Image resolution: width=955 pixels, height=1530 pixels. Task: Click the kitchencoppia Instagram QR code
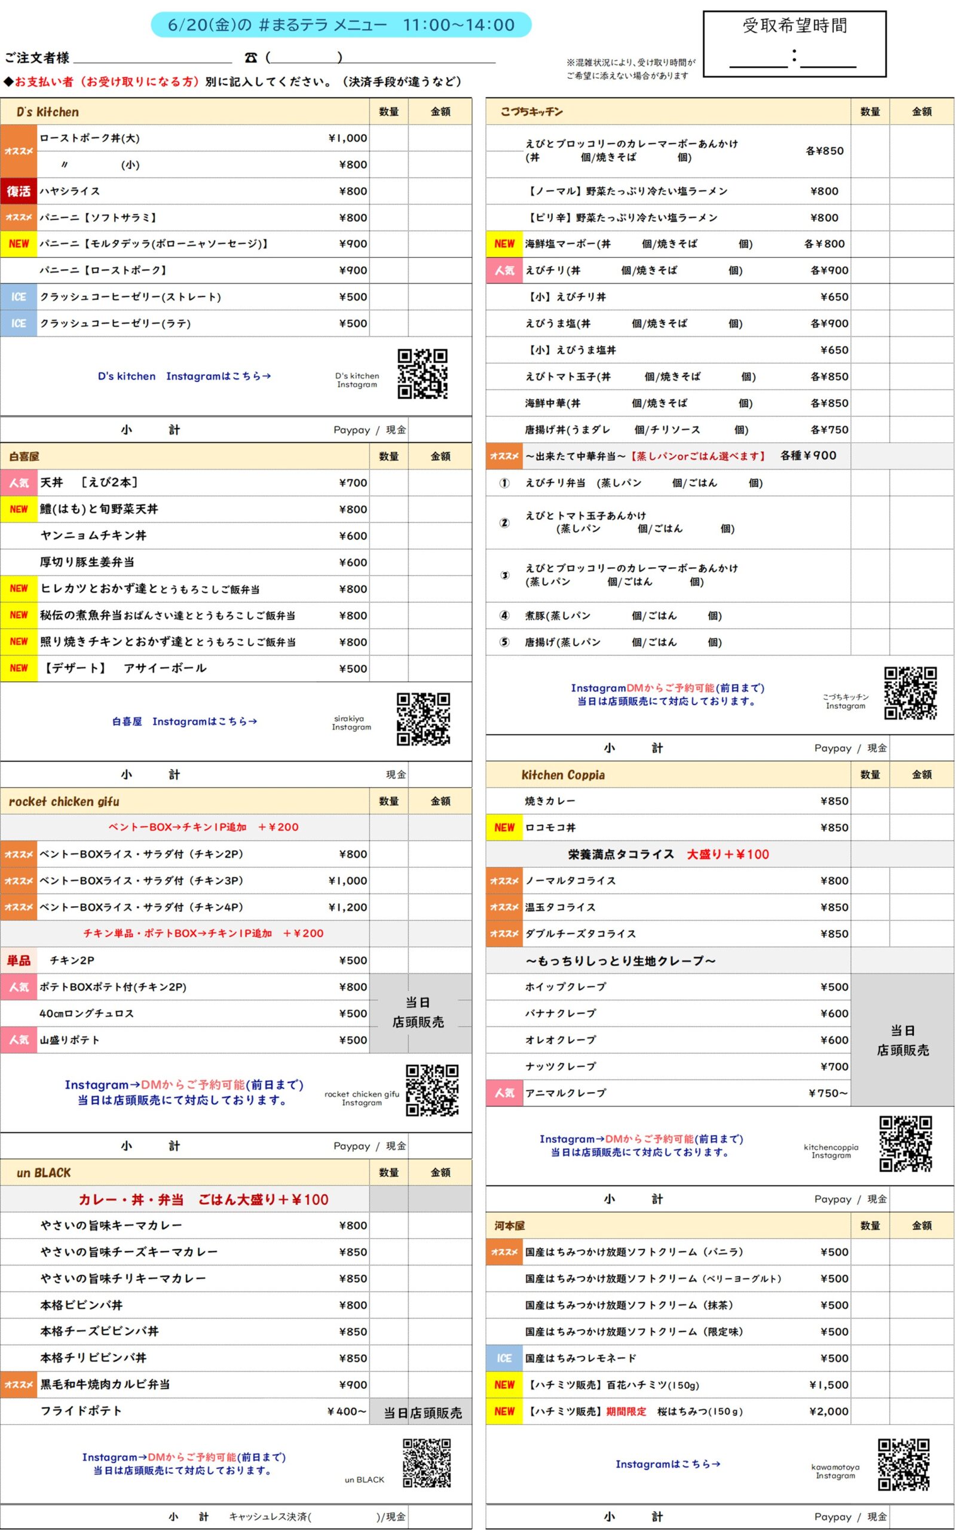[906, 1143]
